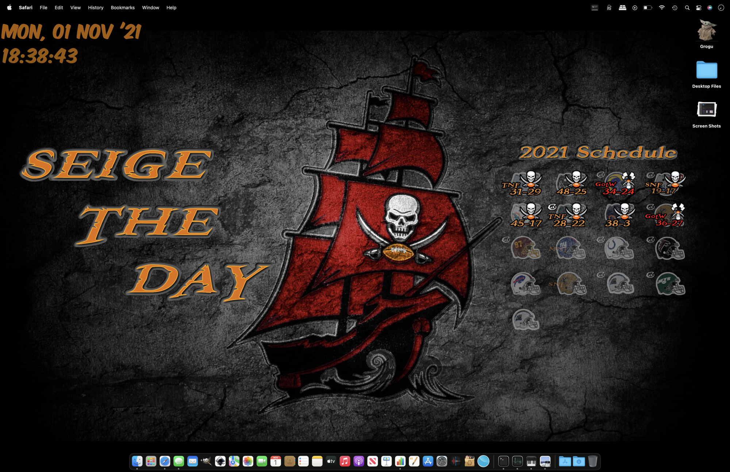Open Wi-Fi menu in menu bar
Image resolution: width=730 pixels, height=472 pixels.
click(662, 7)
